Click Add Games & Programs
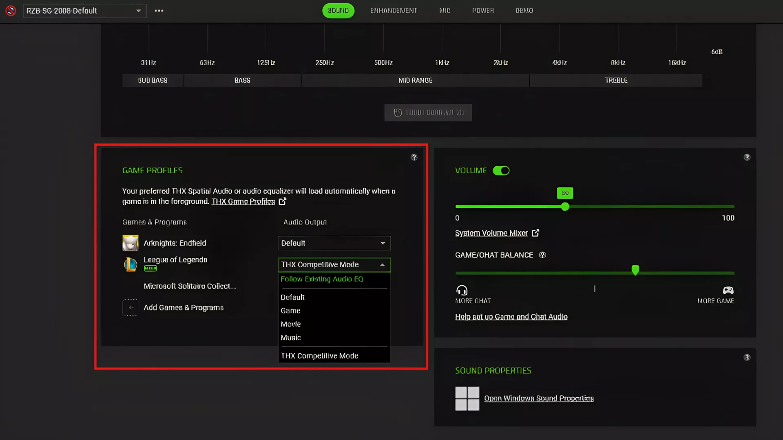Image resolution: width=783 pixels, height=440 pixels. tap(184, 308)
